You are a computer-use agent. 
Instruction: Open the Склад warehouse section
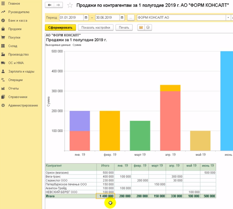tap(13, 46)
